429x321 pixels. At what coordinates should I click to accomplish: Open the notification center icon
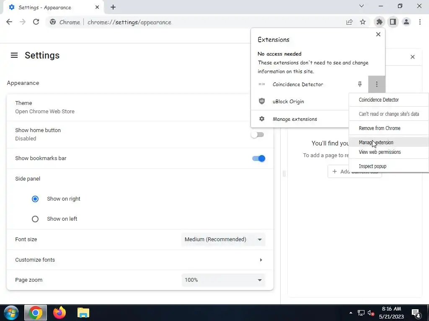(416, 313)
